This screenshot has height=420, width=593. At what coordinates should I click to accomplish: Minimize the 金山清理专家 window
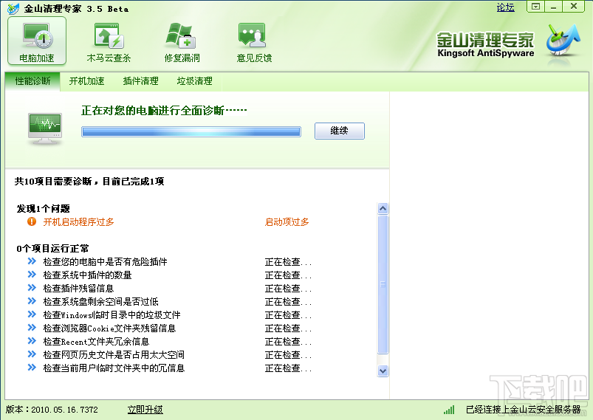tap(554, 7)
